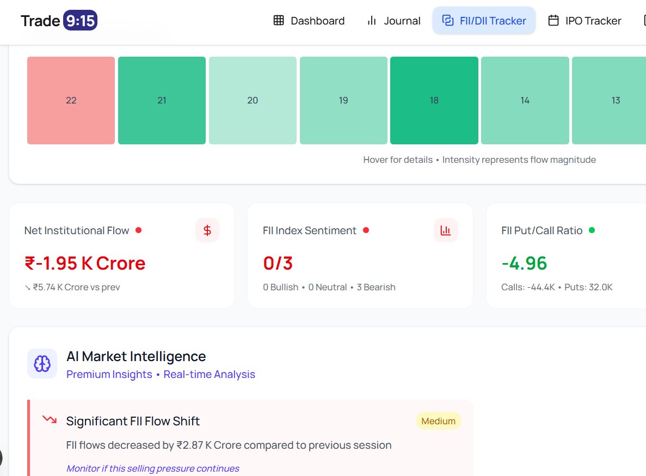Click the green status dot next to FII Put/Call Ratio

(592, 230)
